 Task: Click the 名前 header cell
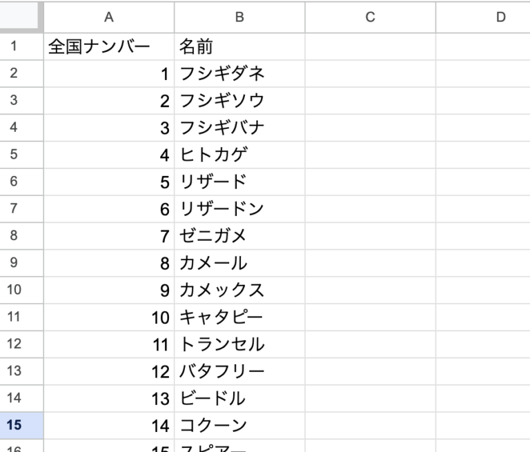[239, 47]
